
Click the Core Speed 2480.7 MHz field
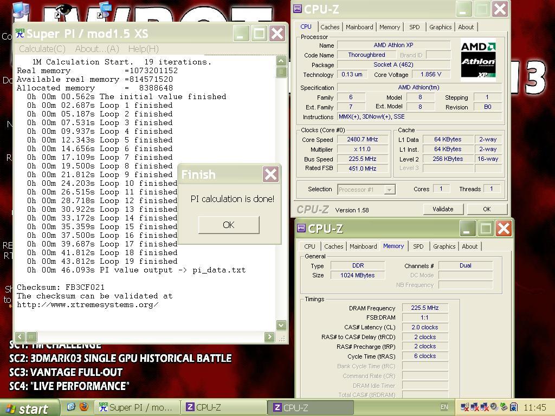(363, 139)
